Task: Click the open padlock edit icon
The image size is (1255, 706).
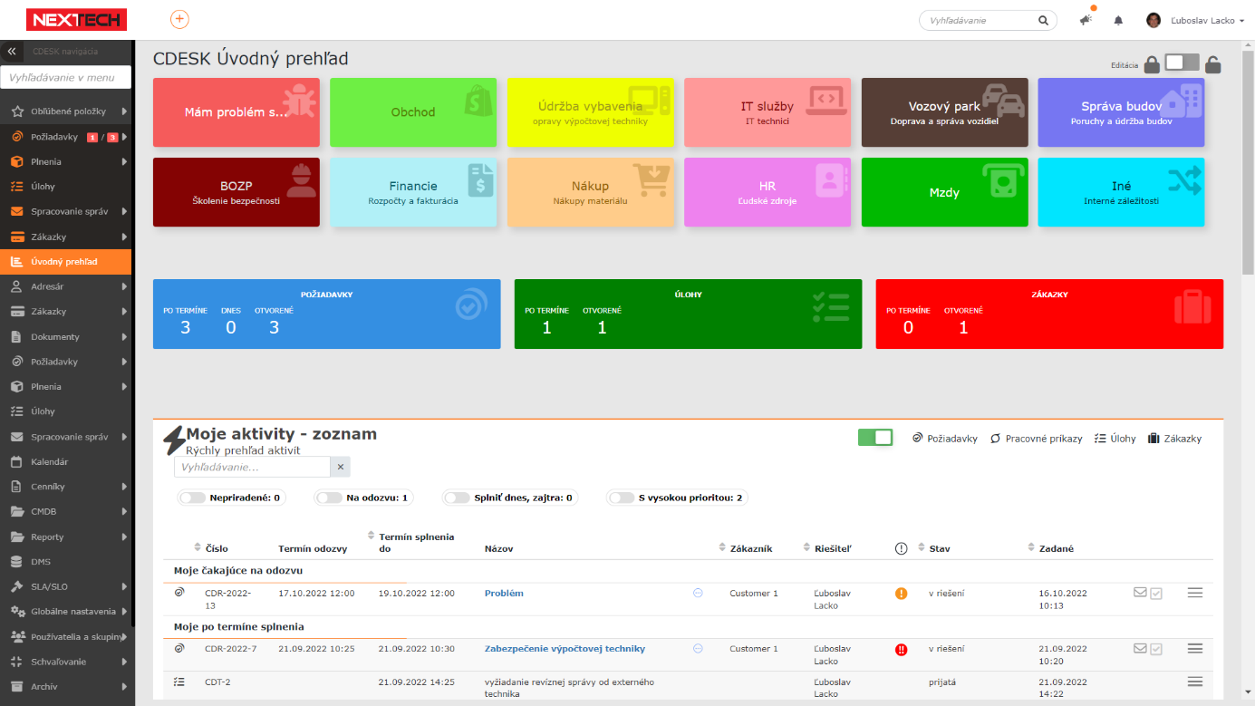Action: (x=1212, y=64)
